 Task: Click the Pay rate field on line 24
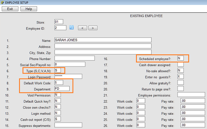point(193,113)
